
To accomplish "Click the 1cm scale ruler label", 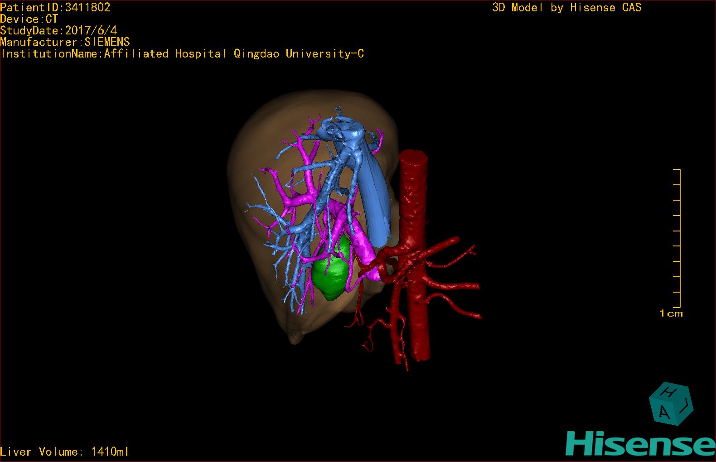I will (x=671, y=313).
